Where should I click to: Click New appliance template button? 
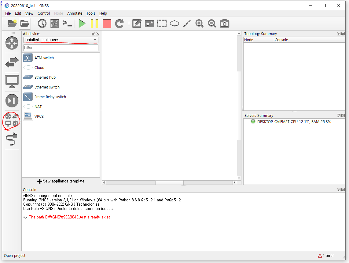click(x=61, y=181)
